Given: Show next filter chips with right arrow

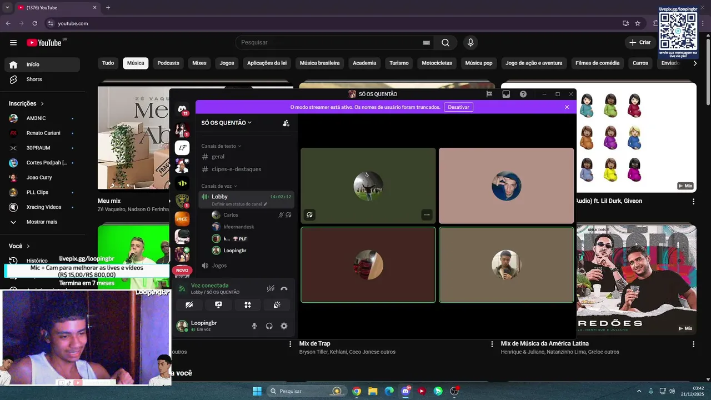Looking at the screenshot, I should coord(695,63).
